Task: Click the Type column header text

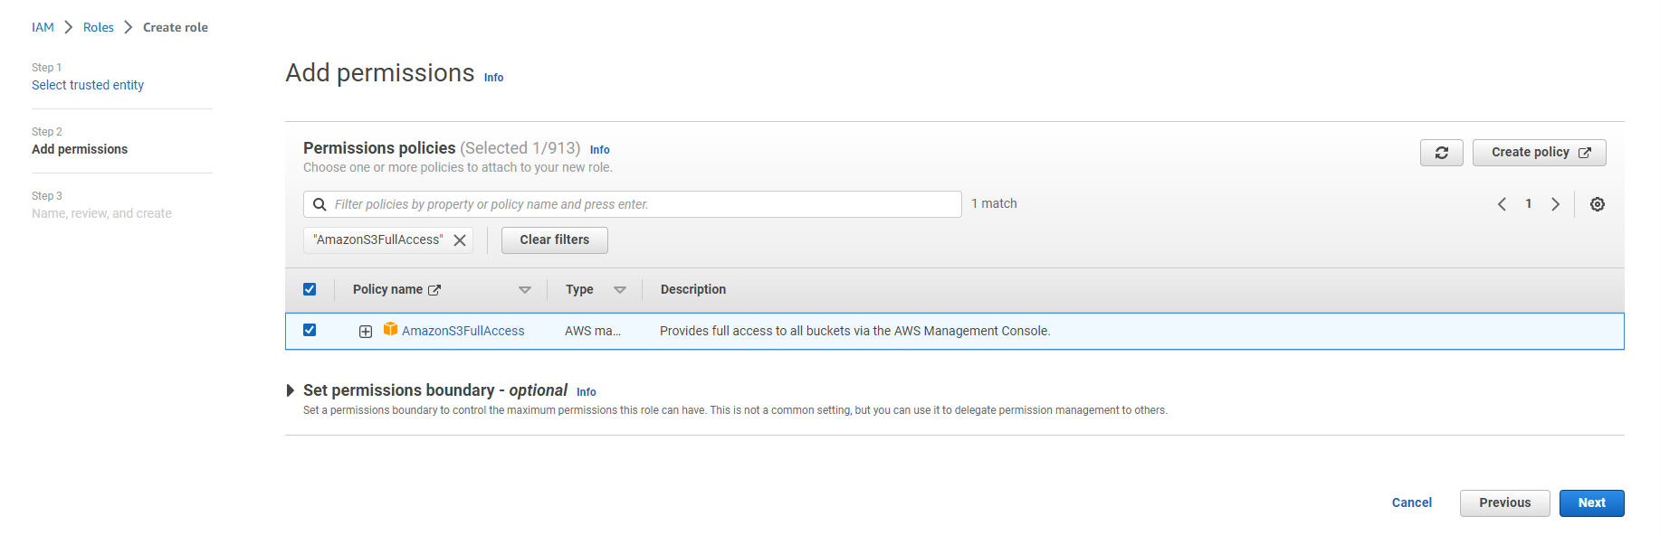Action: [x=579, y=289]
